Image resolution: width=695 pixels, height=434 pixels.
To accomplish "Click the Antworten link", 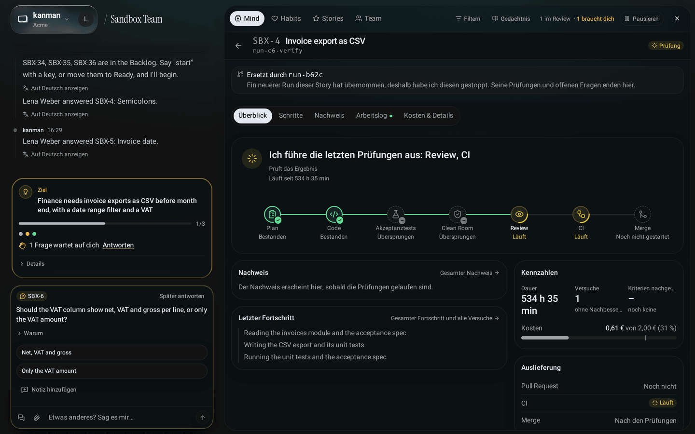I will pos(118,245).
